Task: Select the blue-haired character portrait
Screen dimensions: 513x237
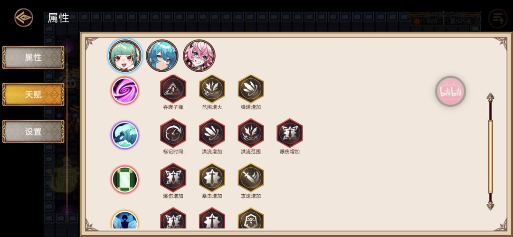Action: [x=162, y=56]
